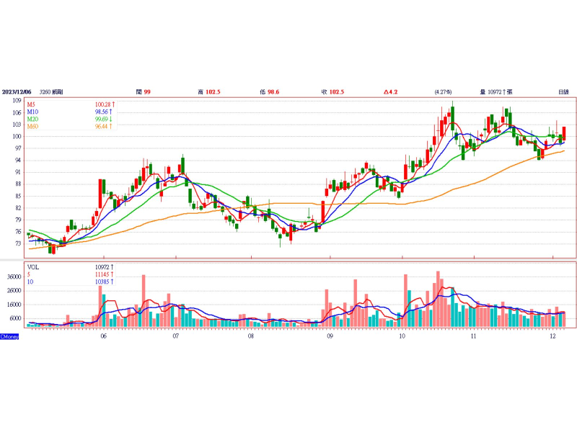Click the 5-day volume average label
577x432 pixels.
click(29, 274)
